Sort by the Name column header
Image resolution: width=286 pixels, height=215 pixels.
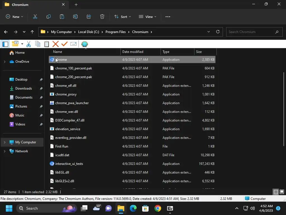[85, 52]
